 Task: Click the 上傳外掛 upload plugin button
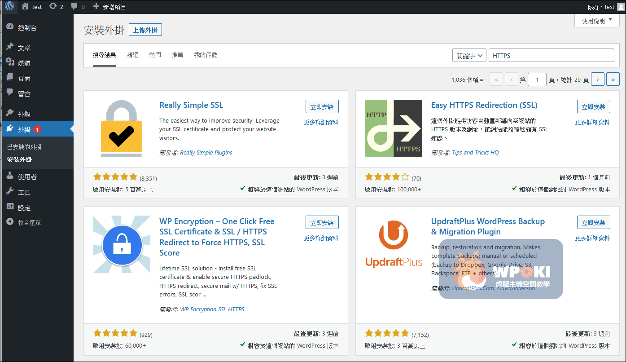(x=145, y=30)
